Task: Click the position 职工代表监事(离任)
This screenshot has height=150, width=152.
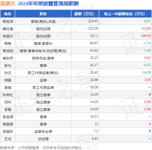Action: point(43,73)
